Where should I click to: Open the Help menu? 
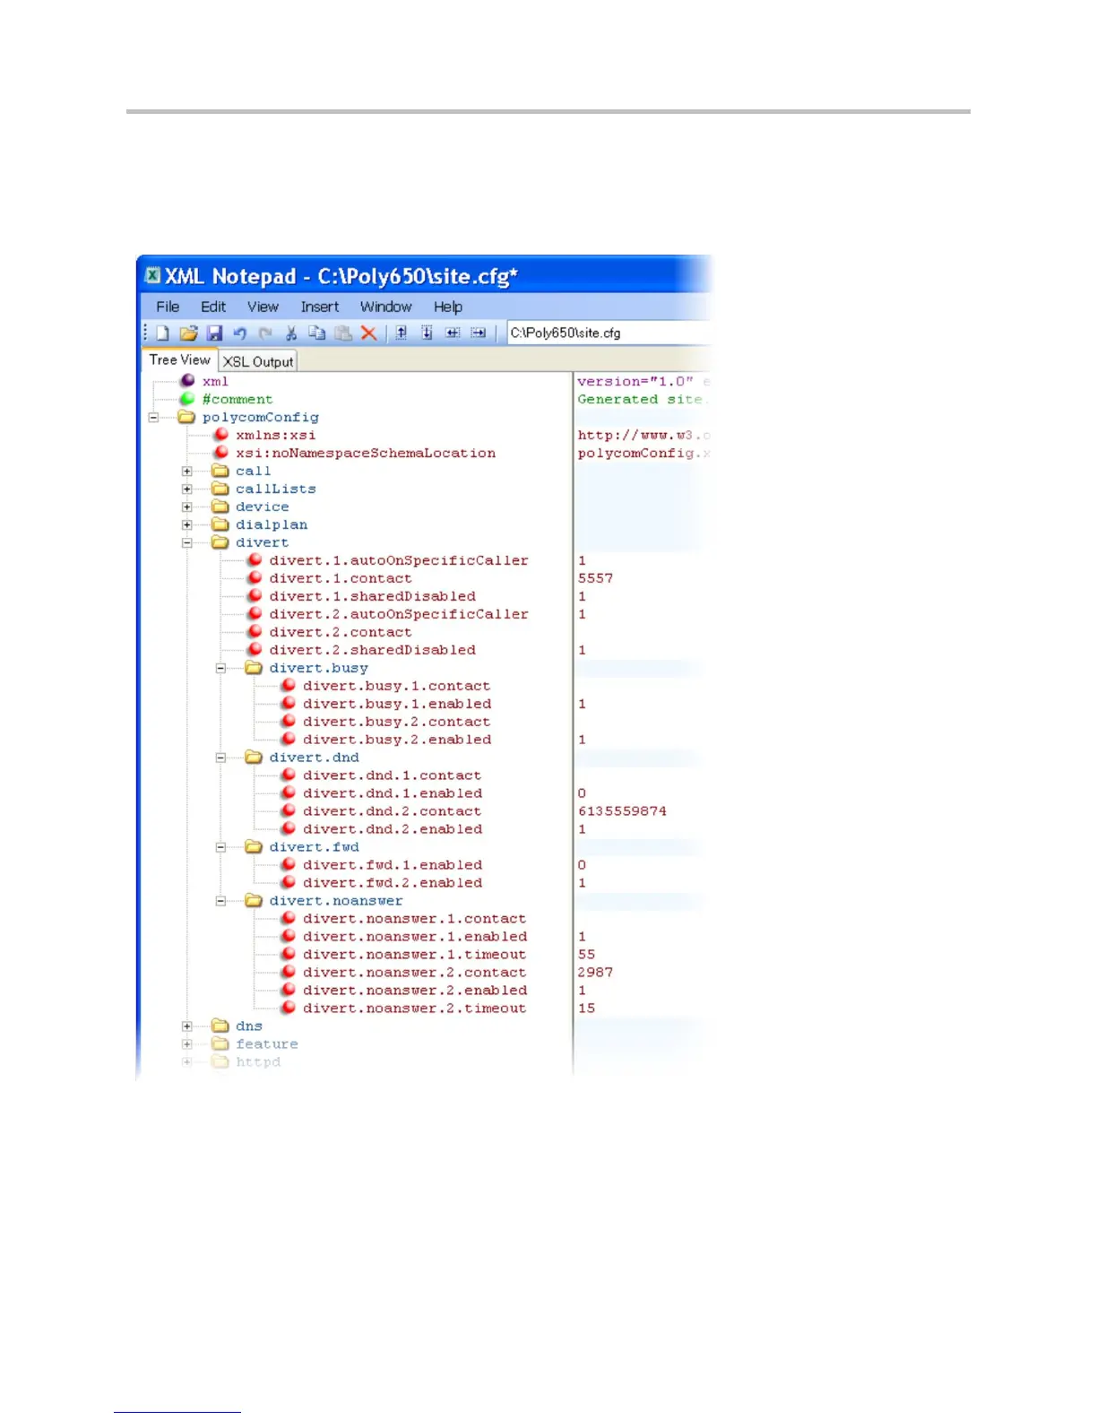click(x=448, y=307)
